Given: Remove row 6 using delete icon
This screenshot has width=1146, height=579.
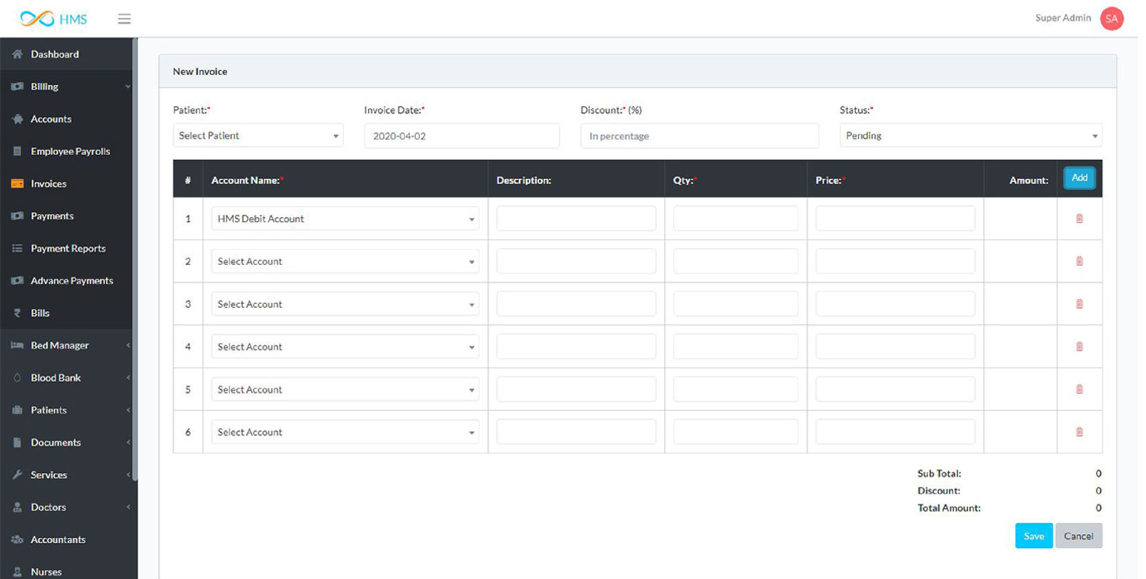Looking at the screenshot, I should (x=1079, y=432).
